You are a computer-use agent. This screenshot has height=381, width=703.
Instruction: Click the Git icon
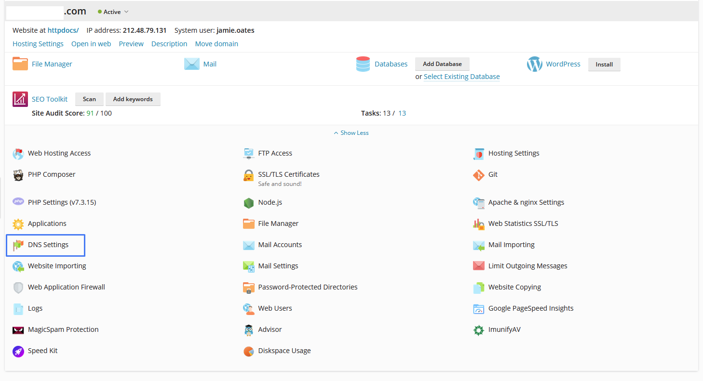click(x=478, y=175)
